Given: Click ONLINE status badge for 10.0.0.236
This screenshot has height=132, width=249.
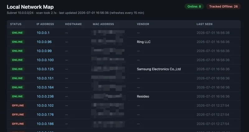Looking at the screenshot, I should point(17,96).
